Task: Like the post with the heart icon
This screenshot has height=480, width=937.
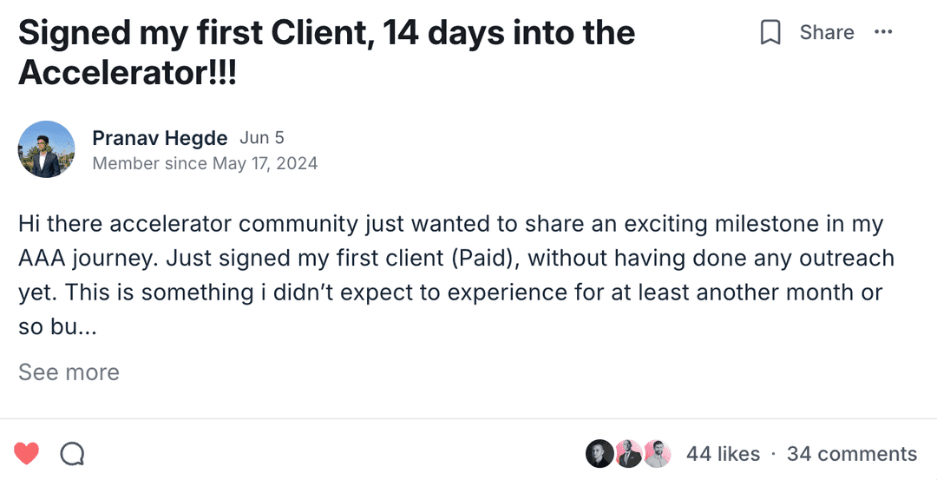Action: coord(27,453)
